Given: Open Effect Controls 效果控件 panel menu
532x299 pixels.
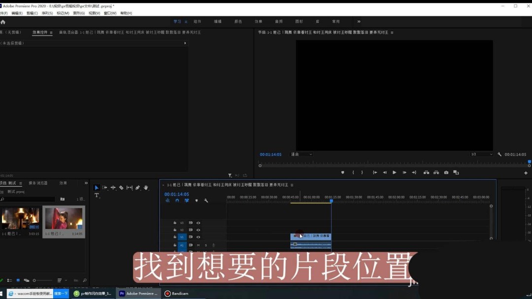Looking at the screenshot, I should [51, 33].
